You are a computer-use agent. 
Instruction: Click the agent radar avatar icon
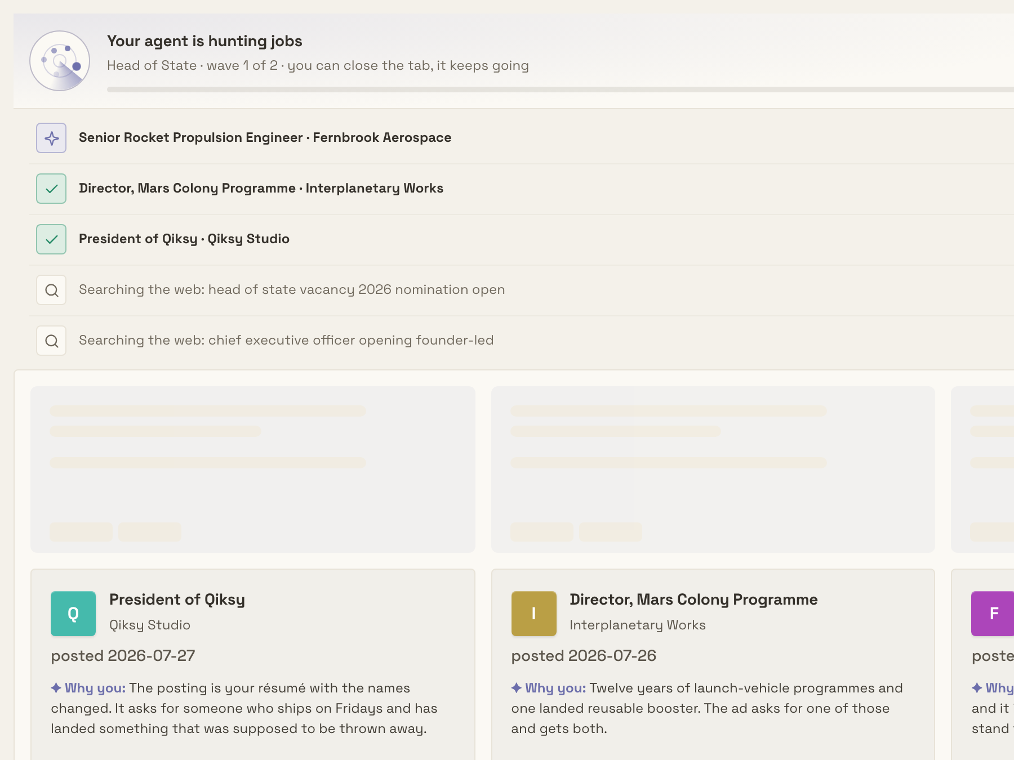click(60, 61)
